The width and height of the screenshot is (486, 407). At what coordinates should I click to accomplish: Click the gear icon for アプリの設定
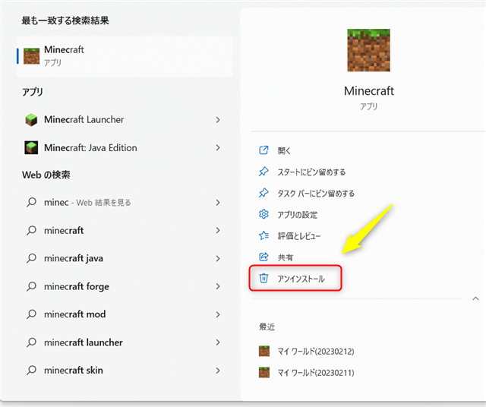[x=264, y=214]
